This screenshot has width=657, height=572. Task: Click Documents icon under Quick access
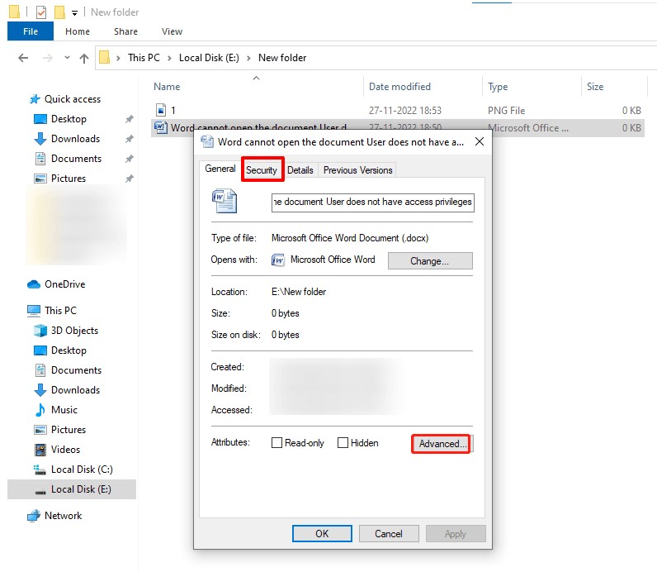pos(40,159)
